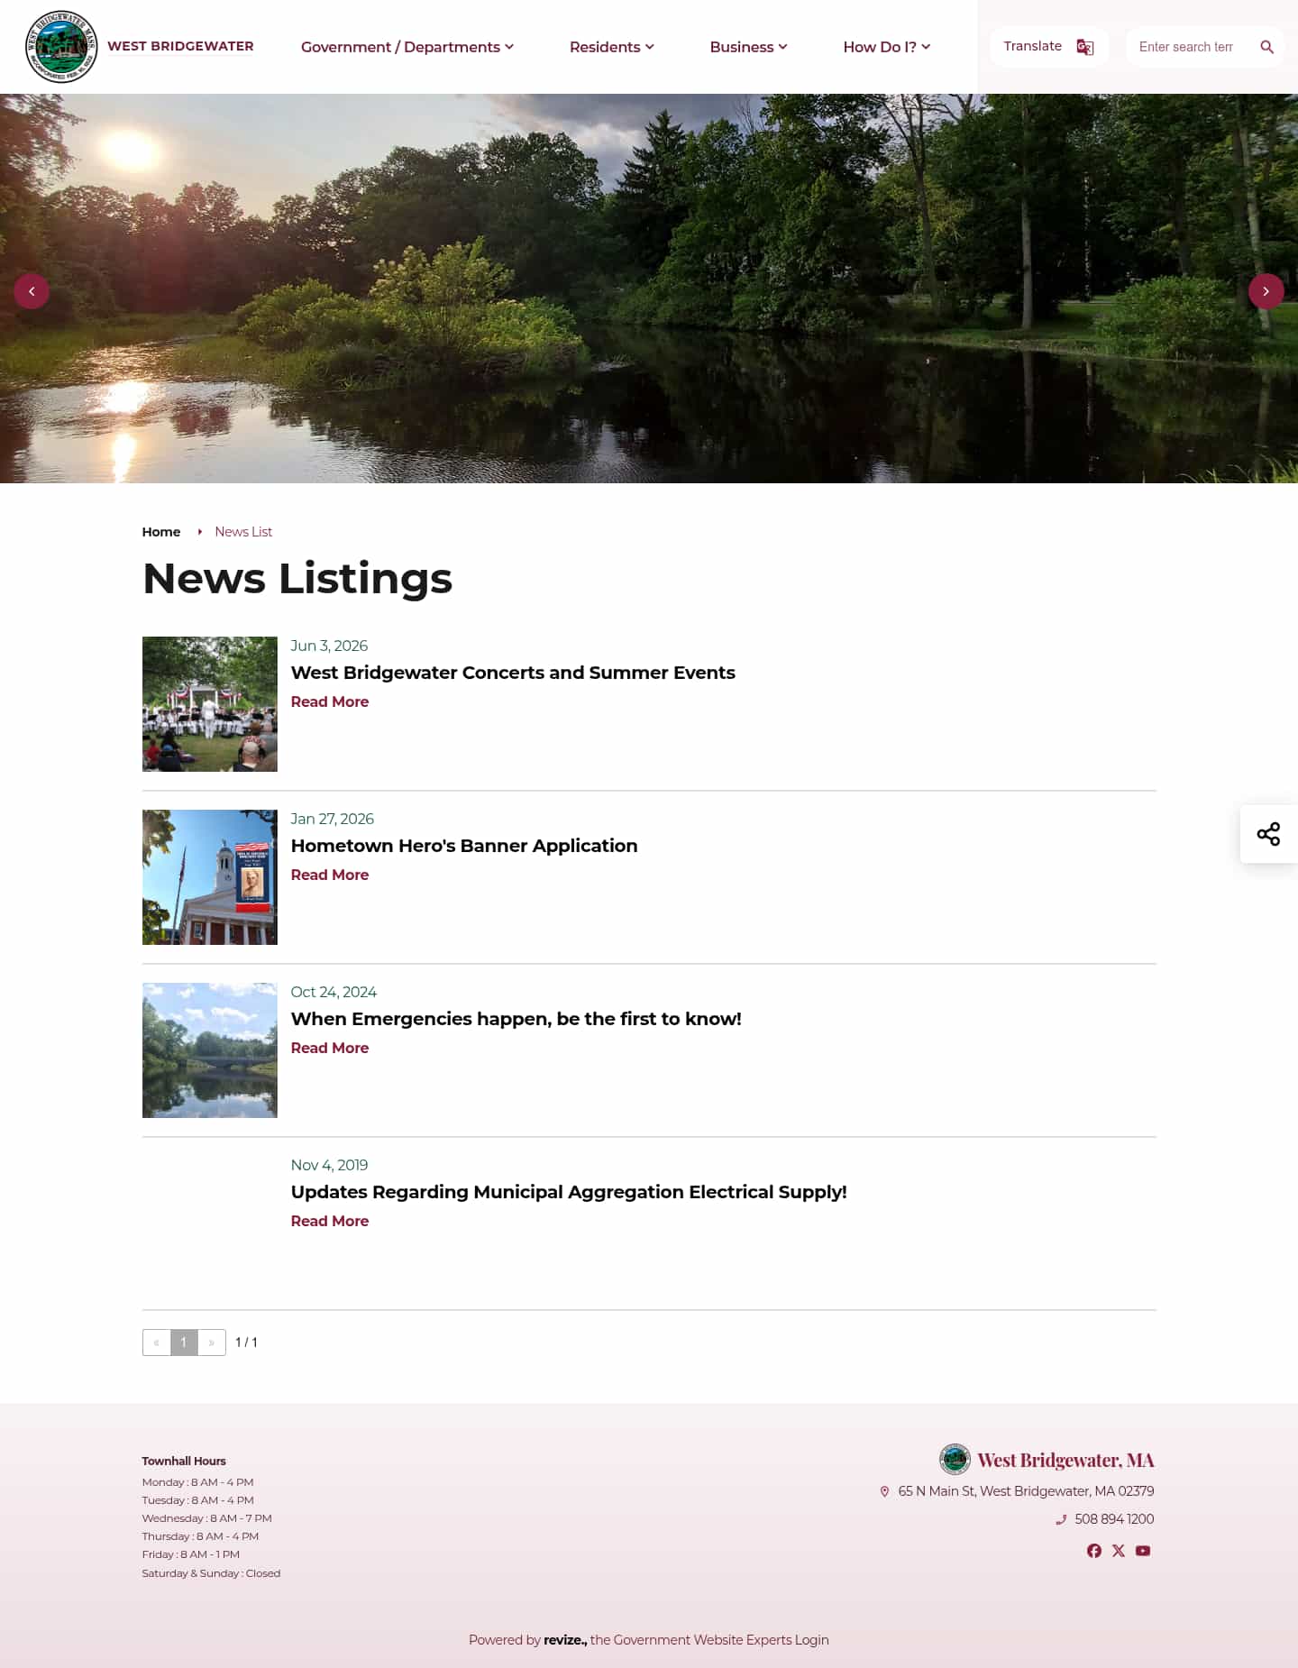
Task: Click West Bridgewater, MA footer title
Action: (x=1065, y=1460)
